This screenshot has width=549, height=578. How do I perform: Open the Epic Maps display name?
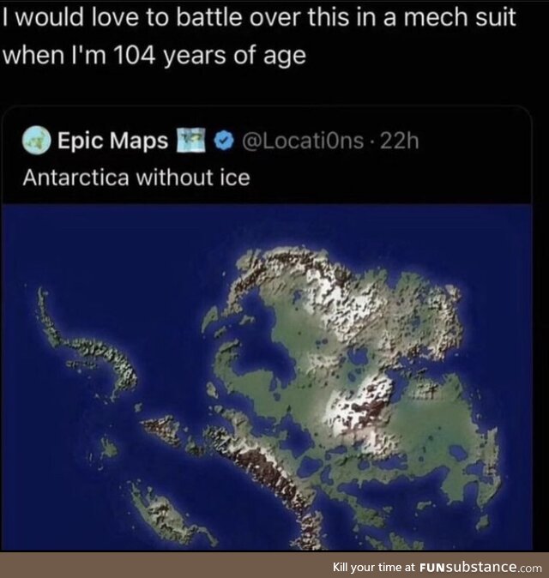(x=112, y=141)
